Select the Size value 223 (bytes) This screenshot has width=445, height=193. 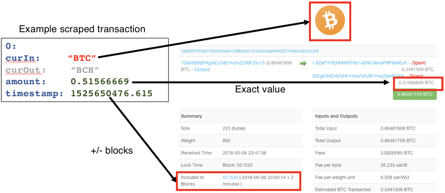coord(234,128)
